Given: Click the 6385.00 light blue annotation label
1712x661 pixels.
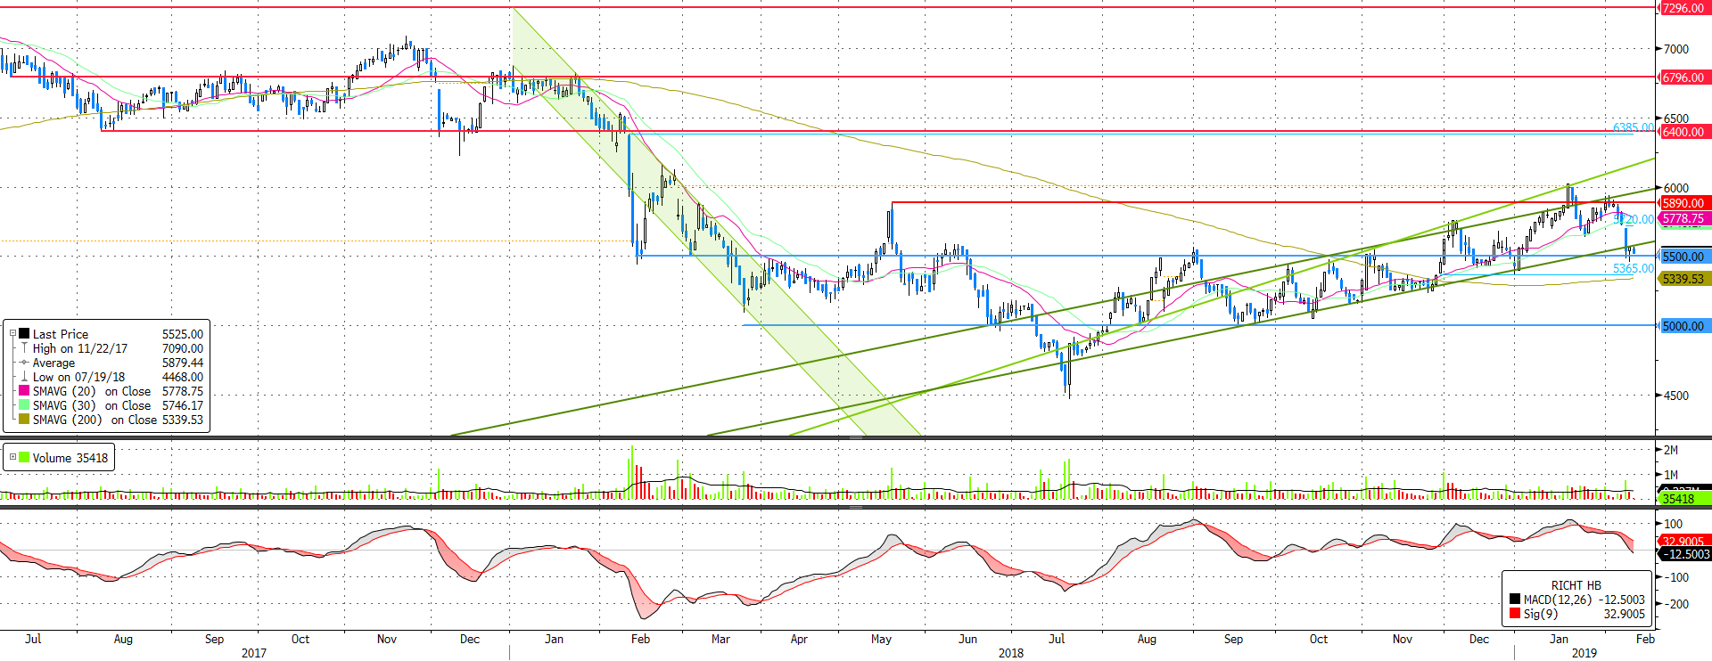Looking at the screenshot, I should click(1634, 128).
